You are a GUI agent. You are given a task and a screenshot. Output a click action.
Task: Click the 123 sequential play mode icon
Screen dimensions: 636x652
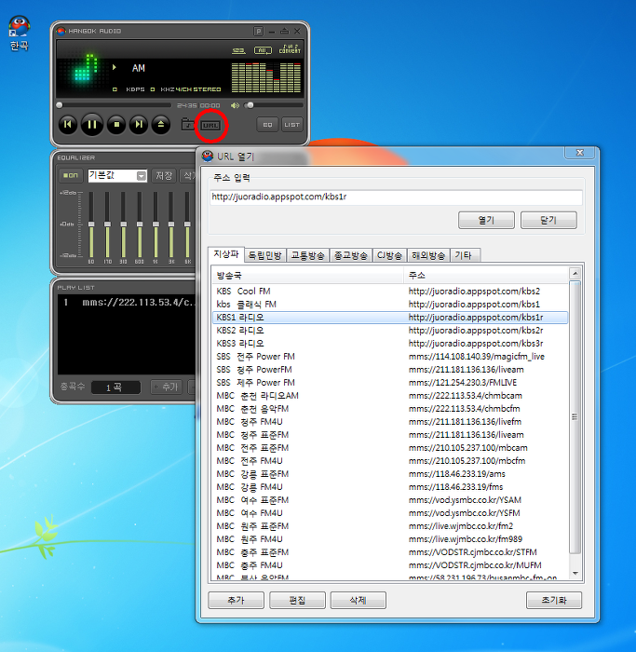(238, 50)
